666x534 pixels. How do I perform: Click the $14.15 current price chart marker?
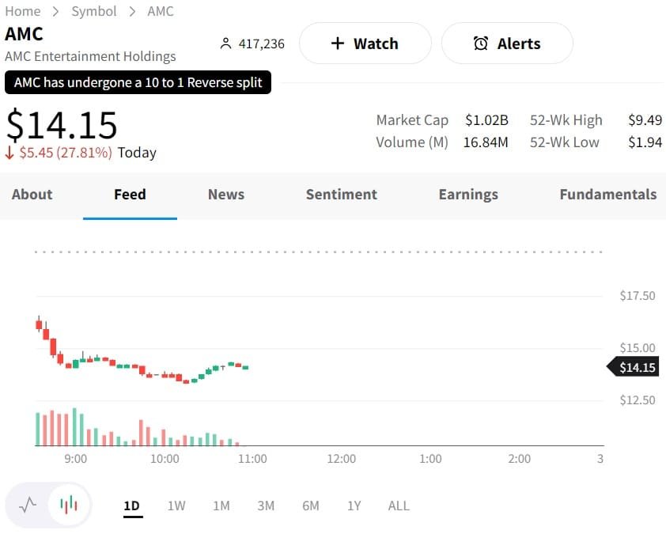click(636, 367)
